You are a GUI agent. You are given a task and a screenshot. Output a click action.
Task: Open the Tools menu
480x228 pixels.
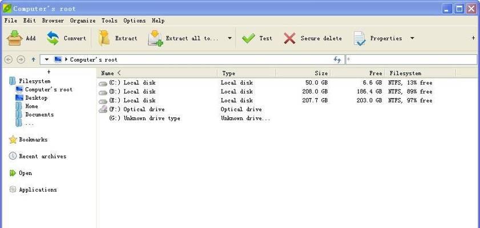pos(109,21)
